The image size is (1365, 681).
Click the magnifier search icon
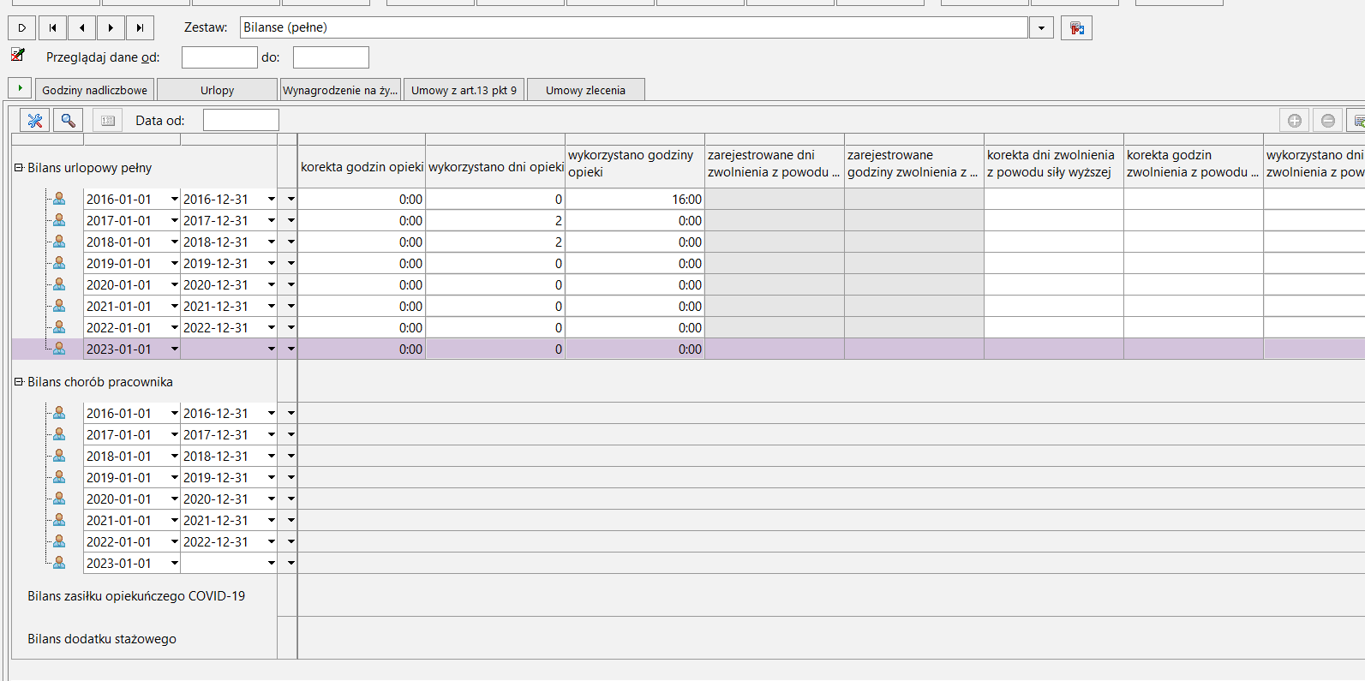click(68, 121)
